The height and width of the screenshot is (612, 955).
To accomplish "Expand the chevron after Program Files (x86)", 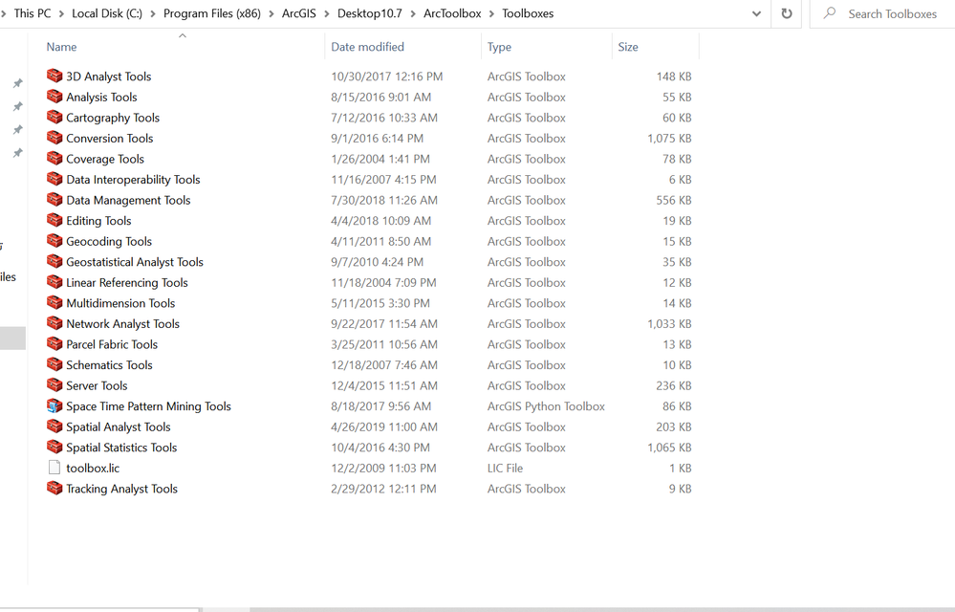I will [x=271, y=13].
